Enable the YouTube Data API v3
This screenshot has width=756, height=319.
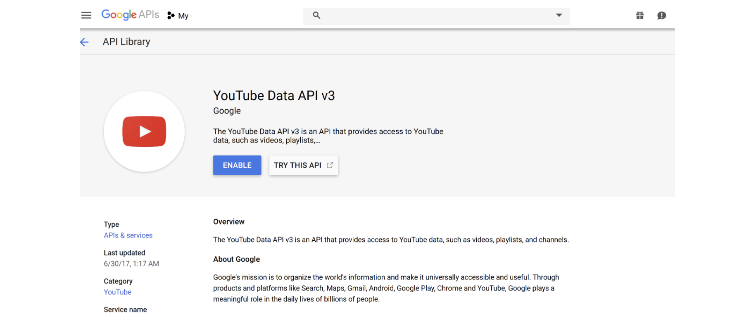237,165
